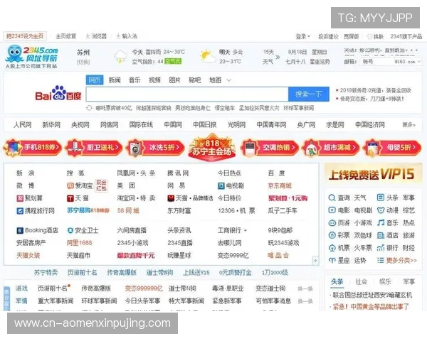The height and width of the screenshot is (341, 427).
Task: Switch city via 切换 under 苏州
Action: (x=83, y=62)
